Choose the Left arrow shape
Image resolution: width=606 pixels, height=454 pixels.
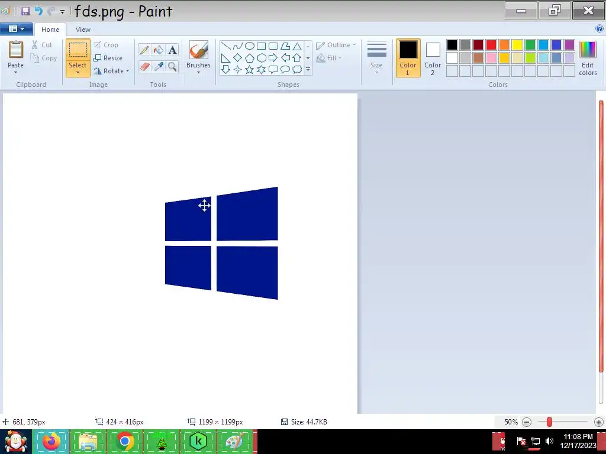click(x=285, y=58)
